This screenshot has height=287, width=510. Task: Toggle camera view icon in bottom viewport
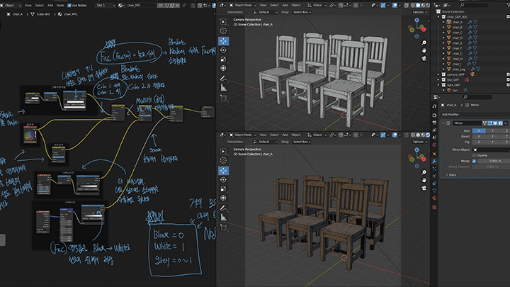click(x=424, y=188)
